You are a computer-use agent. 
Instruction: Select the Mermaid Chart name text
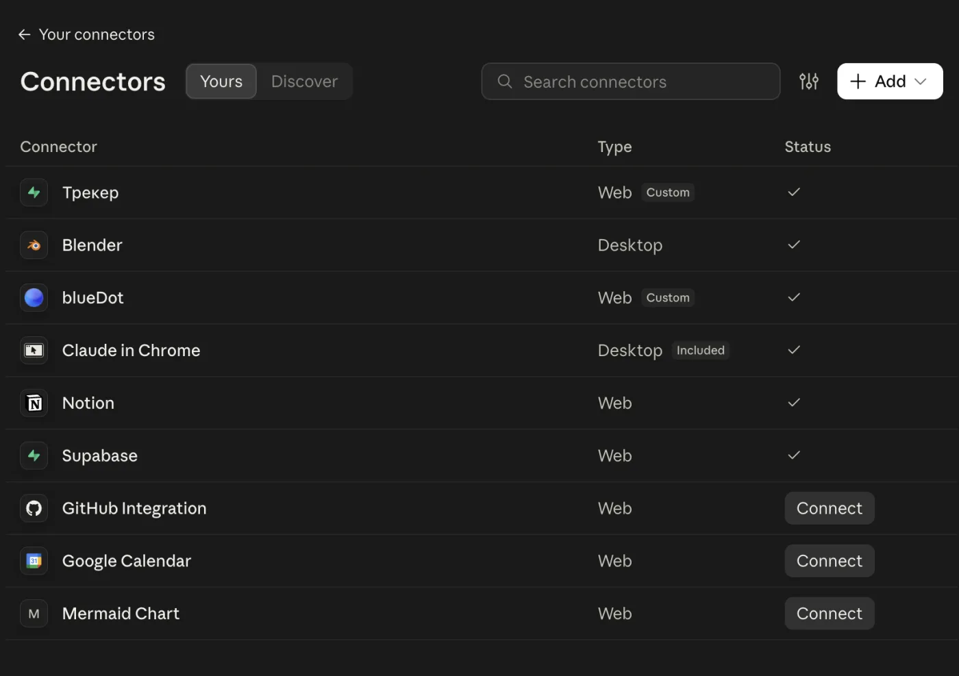point(121,614)
